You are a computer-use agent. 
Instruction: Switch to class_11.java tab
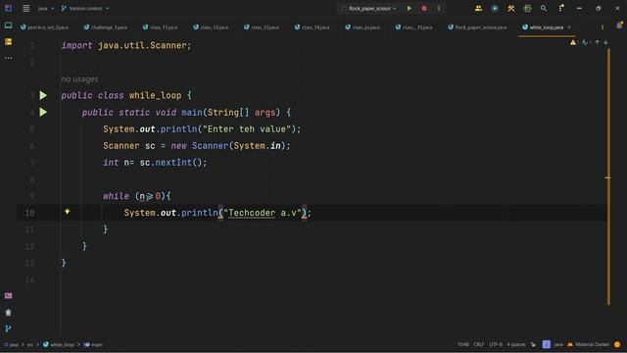(161, 27)
